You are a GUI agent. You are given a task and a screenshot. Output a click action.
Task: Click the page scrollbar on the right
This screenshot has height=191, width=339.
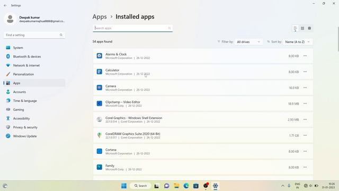tap(338, 39)
